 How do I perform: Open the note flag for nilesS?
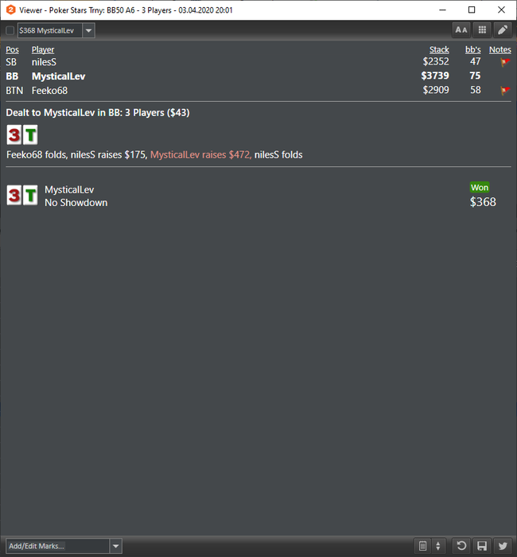pyautogui.click(x=505, y=62)
